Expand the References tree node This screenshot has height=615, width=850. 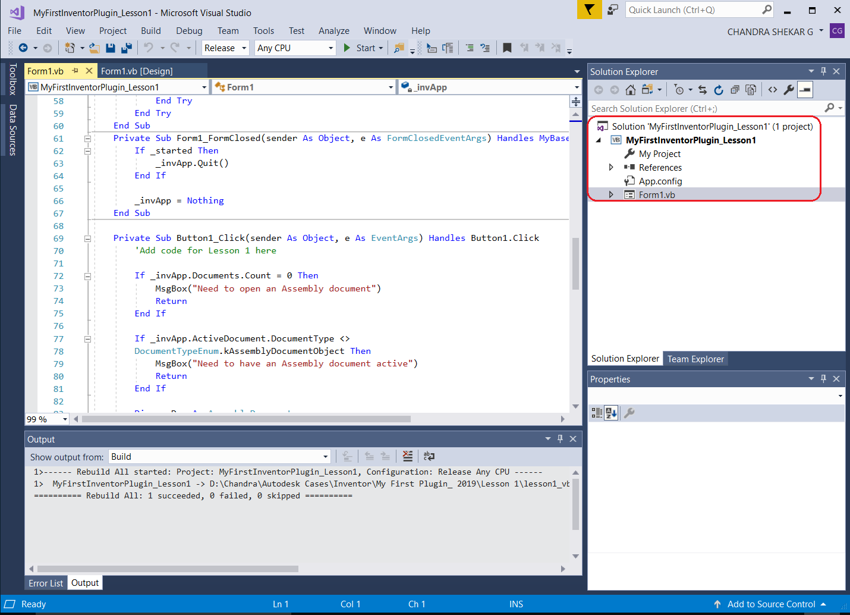click(x=611, y=168)
